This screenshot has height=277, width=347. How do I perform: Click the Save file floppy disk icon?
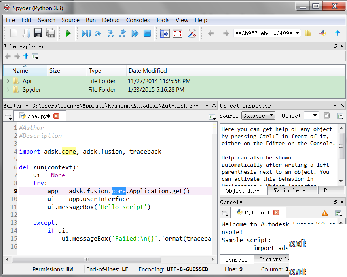[x=38, y=34]
